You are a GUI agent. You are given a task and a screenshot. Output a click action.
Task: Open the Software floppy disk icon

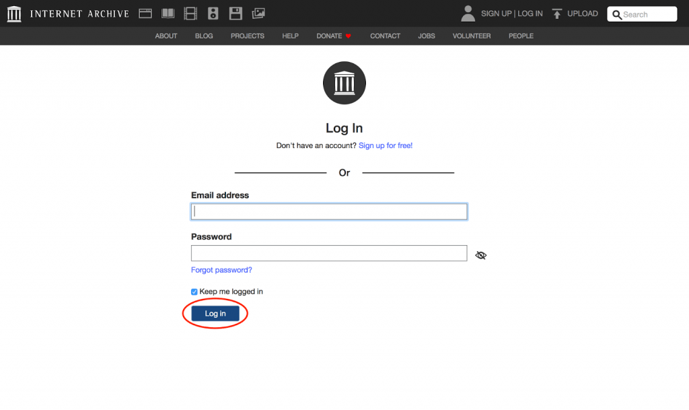click(235, 13)
